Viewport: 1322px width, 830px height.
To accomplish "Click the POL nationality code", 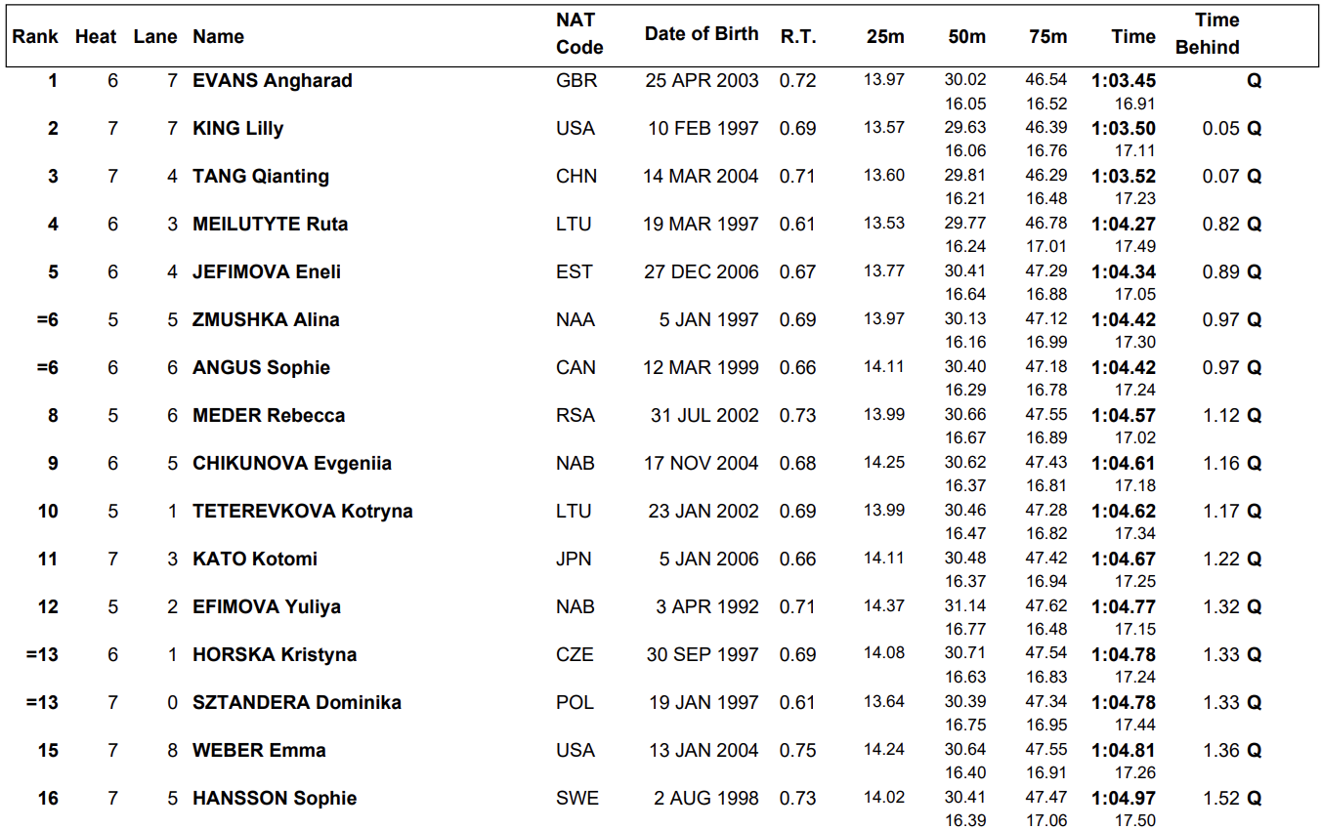I will click(x=575, y=703).
